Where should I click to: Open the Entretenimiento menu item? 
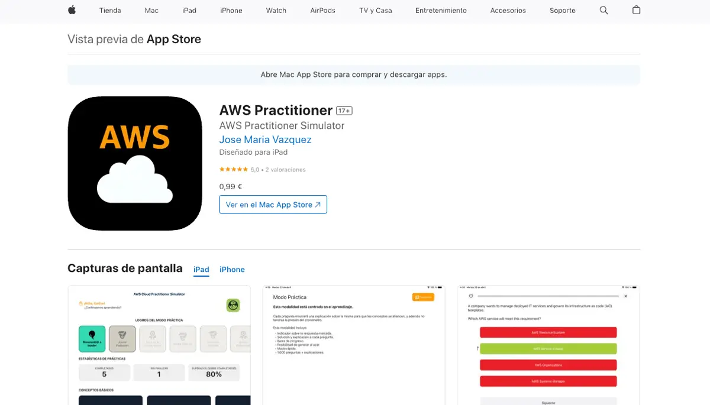(441, 11)
